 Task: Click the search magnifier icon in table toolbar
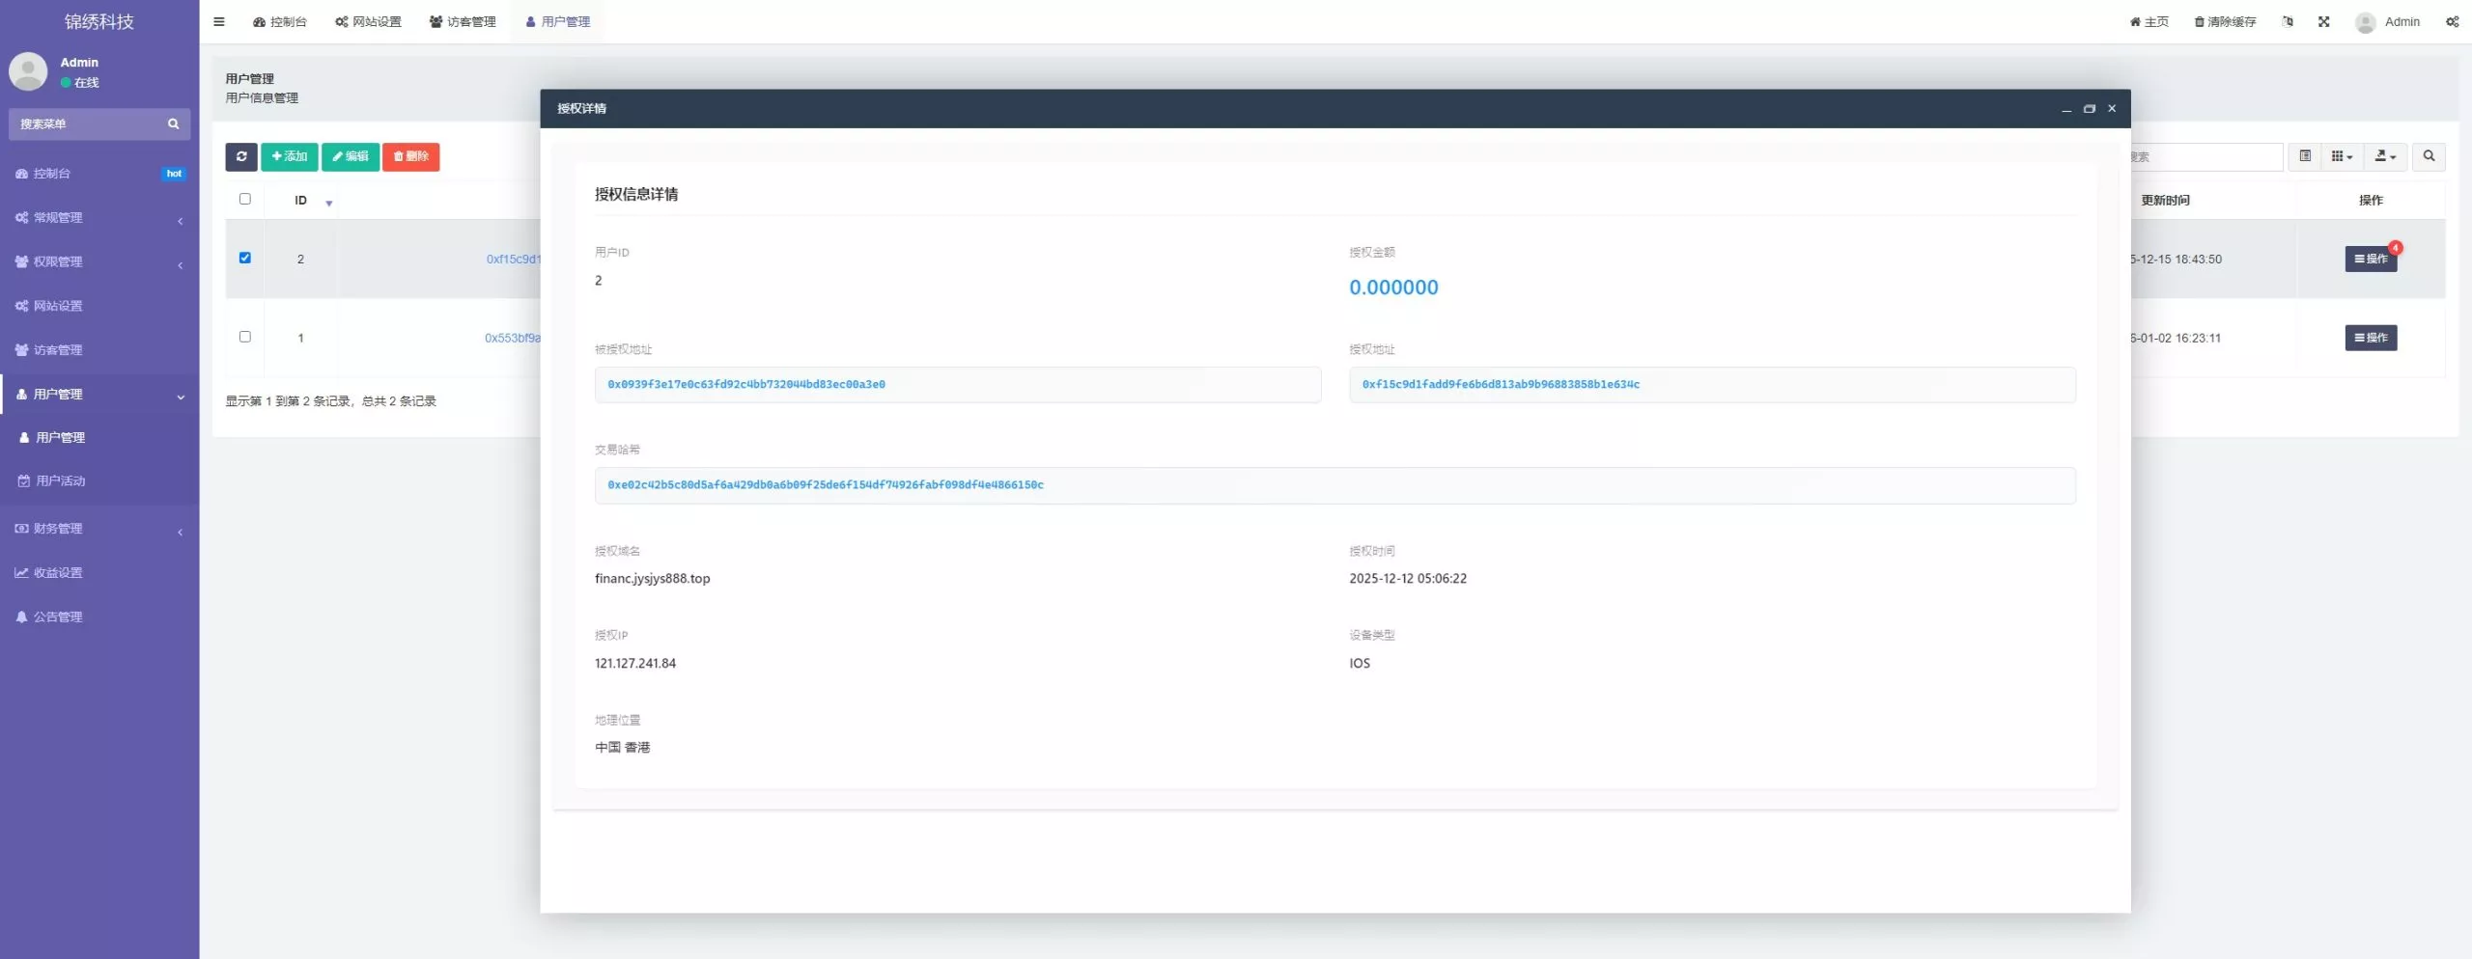[x=2429, y=156]
